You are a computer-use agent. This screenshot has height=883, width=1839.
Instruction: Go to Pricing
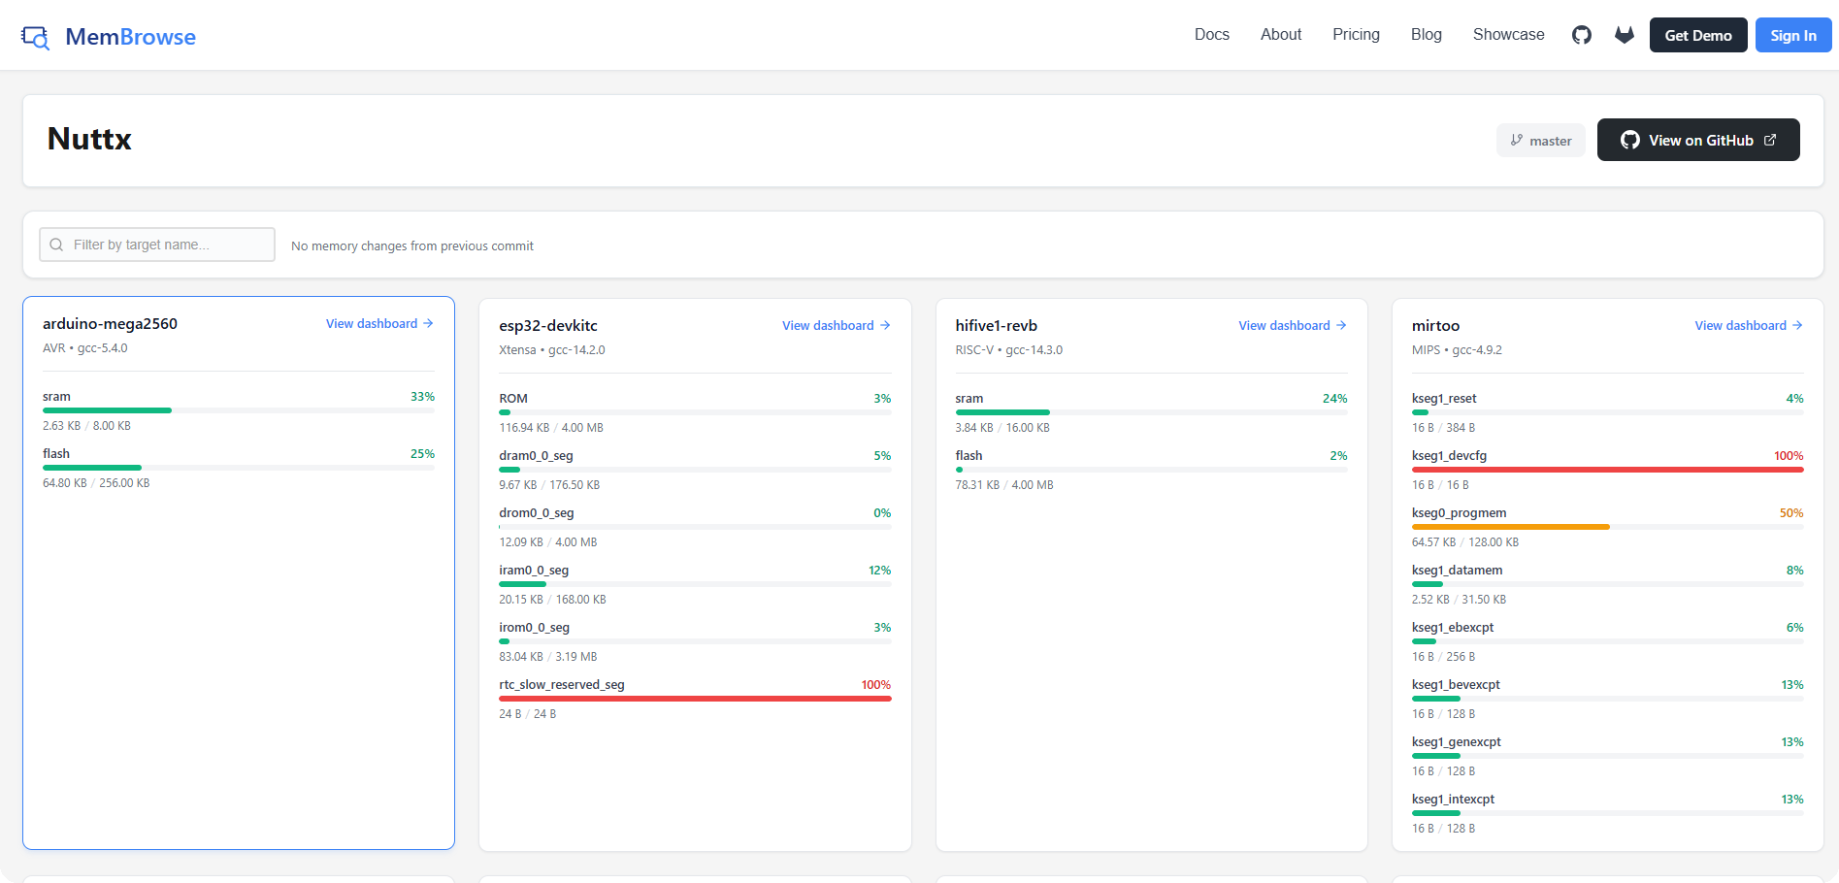[x=1356, y=35]
